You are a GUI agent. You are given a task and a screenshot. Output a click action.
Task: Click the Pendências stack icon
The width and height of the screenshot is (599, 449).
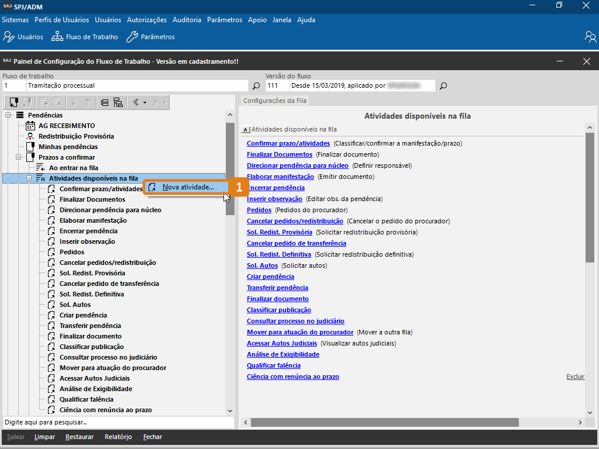coord(20,115)
